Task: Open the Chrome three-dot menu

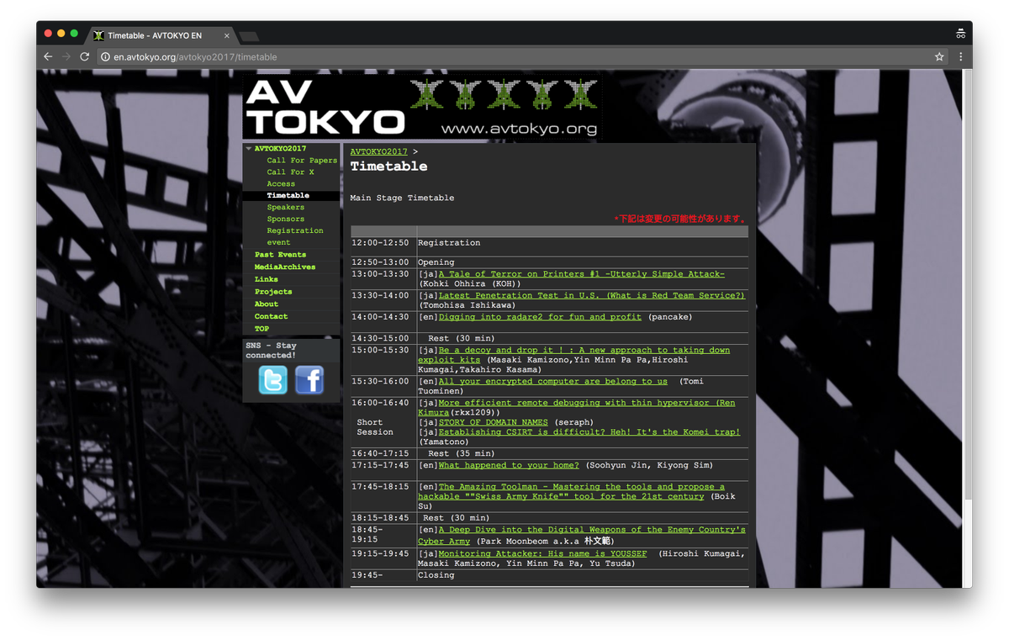Action: click(961, 56)
